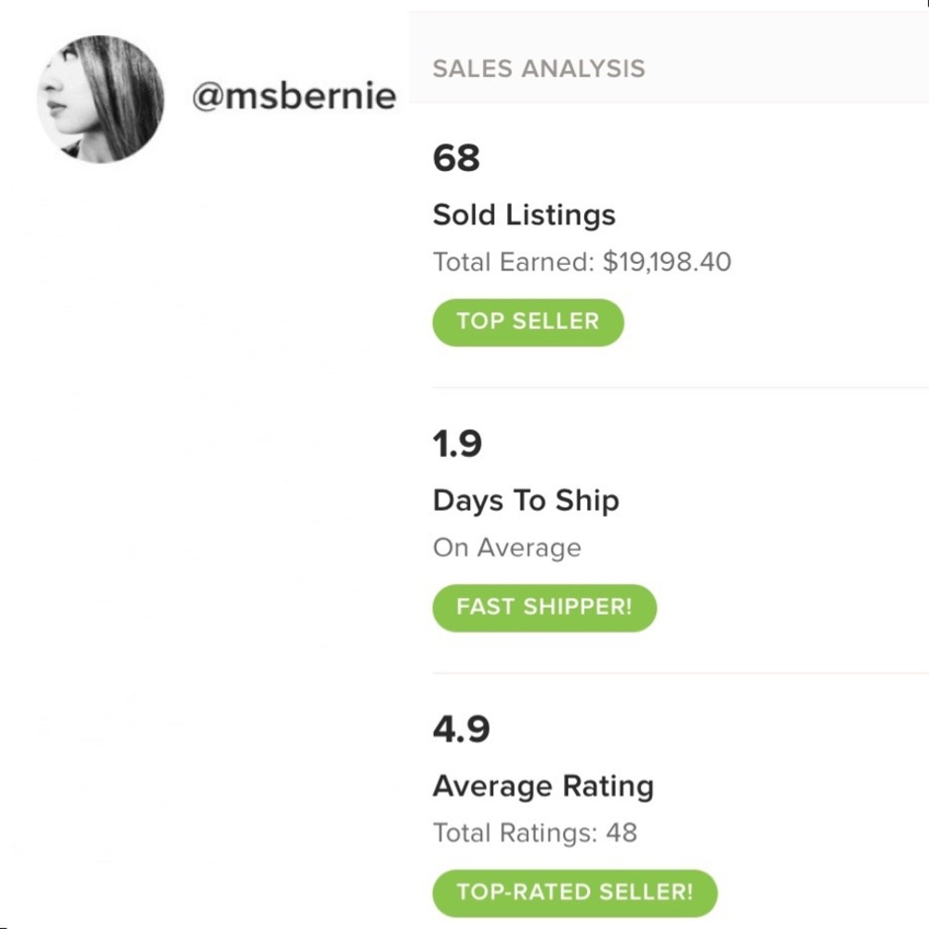This screenshot has height=929, width=929.
Task: Click the Days To Ship label
Action: pyautogui.click(x=526, y=500)
